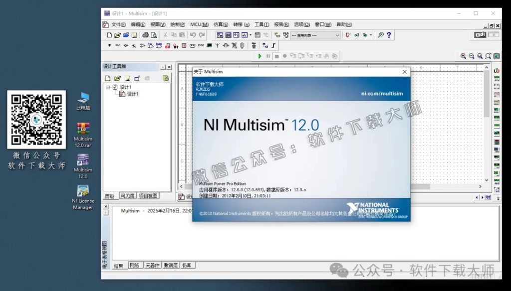Click the 项目视图 project view button
Screen dimensions: 511x291
point(147,196)
